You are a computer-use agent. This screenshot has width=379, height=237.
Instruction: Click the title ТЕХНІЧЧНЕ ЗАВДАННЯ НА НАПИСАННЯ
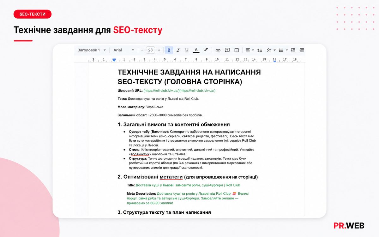(x=189, y=72)
